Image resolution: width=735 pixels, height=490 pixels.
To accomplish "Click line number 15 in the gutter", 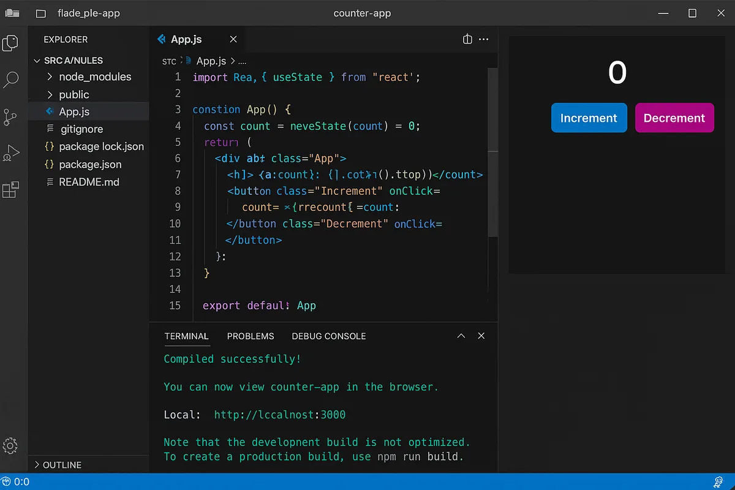I will coord(175,305).
